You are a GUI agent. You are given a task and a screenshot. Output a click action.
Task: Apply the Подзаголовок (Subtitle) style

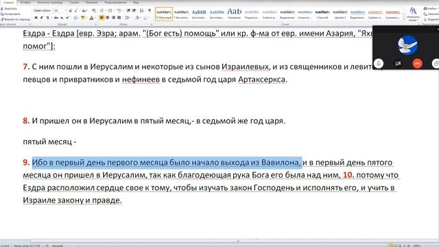point(252,14)
